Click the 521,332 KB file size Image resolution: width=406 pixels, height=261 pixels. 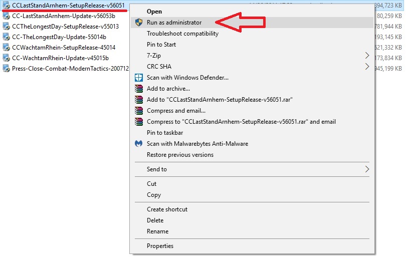click(x=388, y=47)
